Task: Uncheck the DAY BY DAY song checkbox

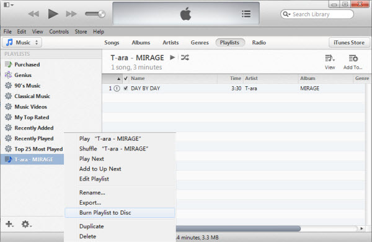Action: point(126,88)
